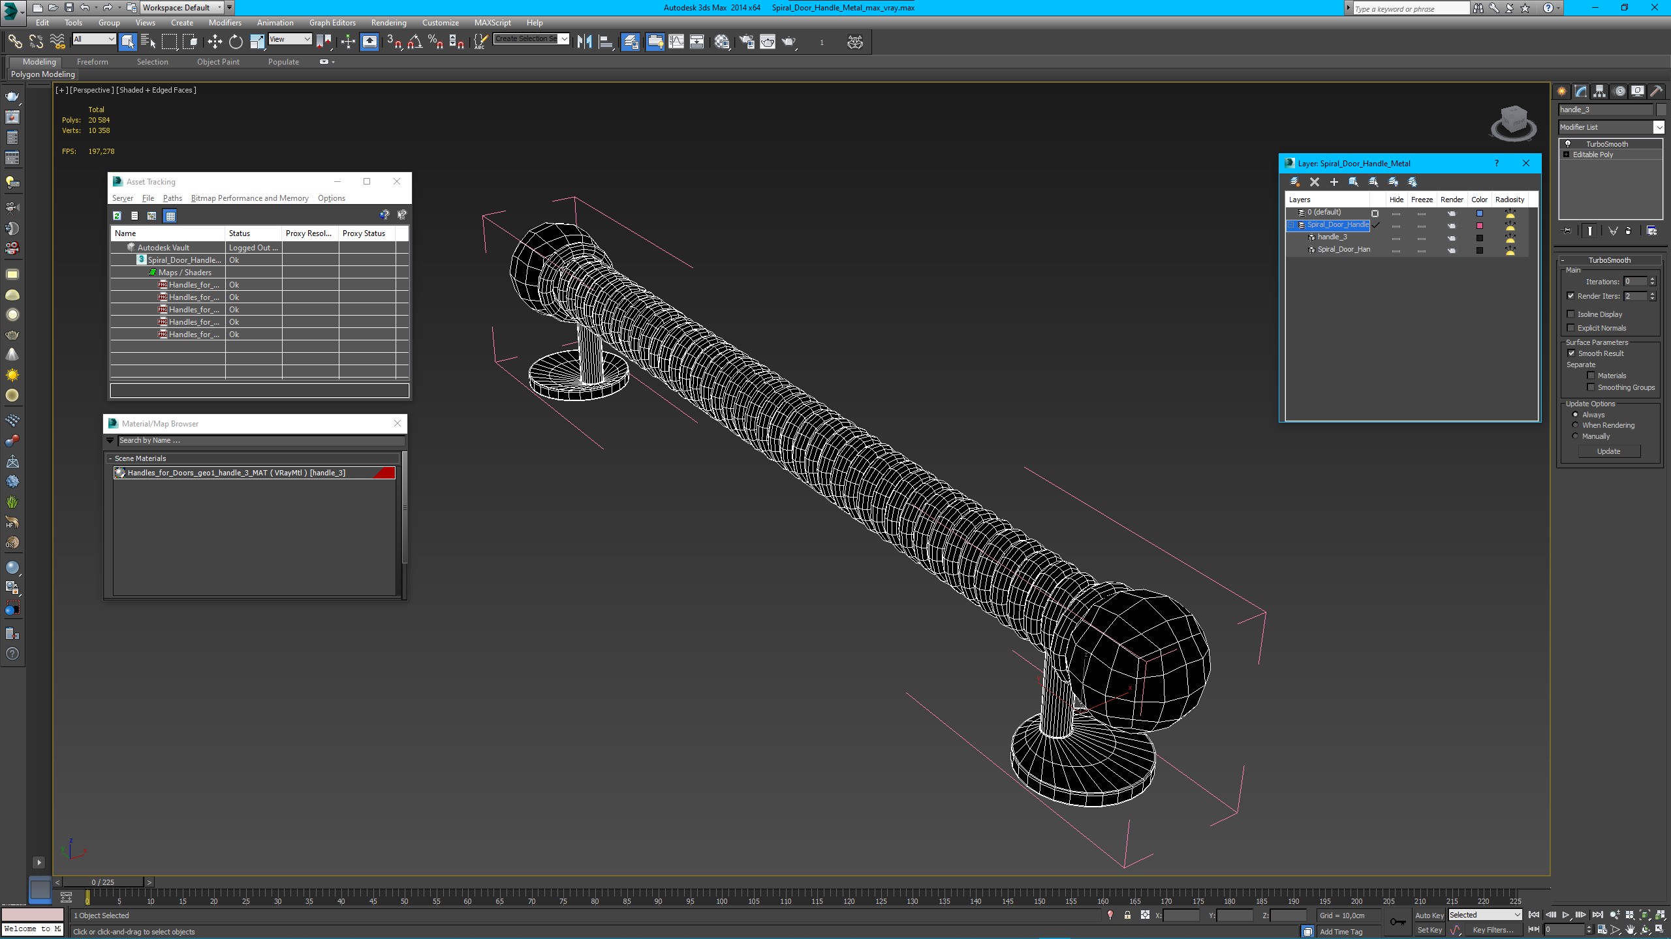
Task: Check Separate by Materials
Action: (x=1591, y=376)
